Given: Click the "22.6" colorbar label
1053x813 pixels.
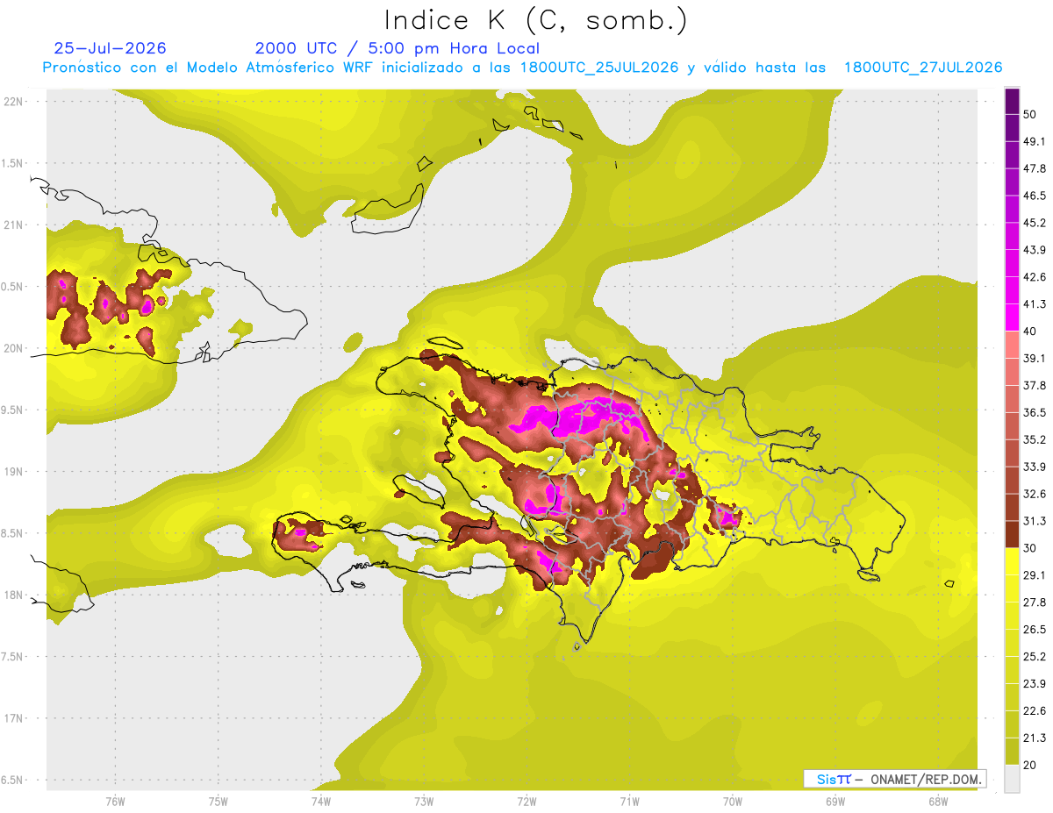Looking at the screenshot, I should coord(1035,710).
